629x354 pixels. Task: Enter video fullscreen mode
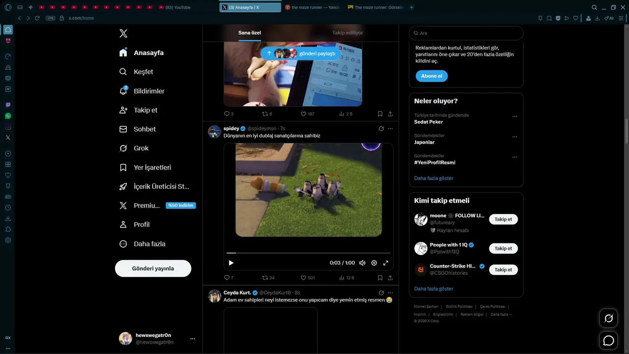coord(386,263)
